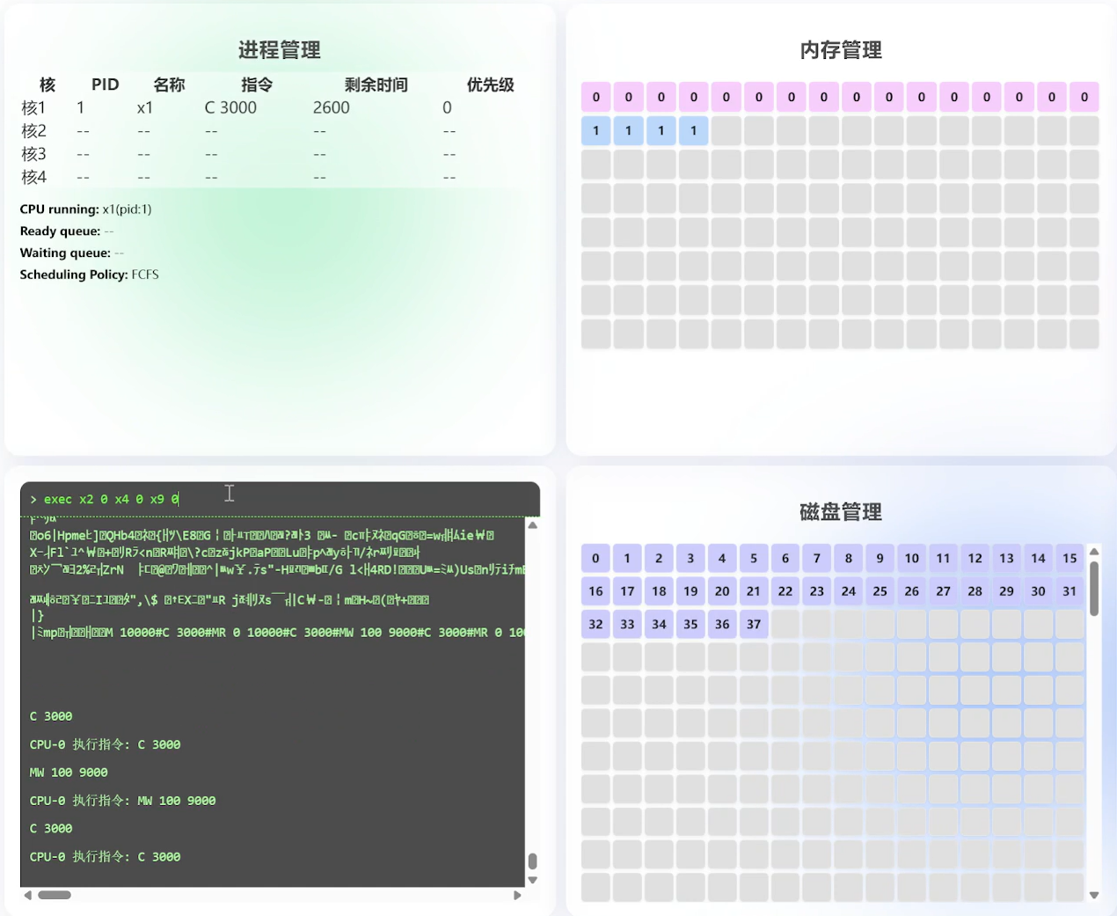Select disk block 15
The width and height of the screenshot is (1117, 916).
tap(1070, 558)
